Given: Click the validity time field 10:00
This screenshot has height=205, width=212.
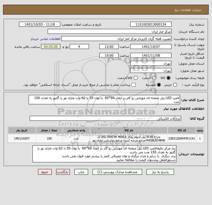Looking at the screenshot, I should tap(109, 56).
